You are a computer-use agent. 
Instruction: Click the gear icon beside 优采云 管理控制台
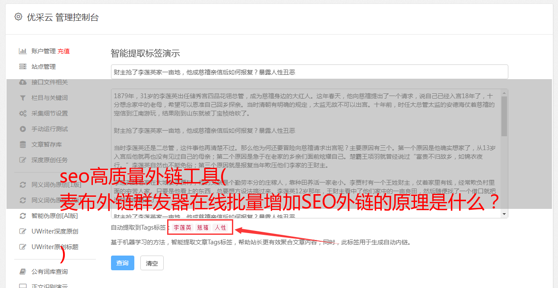click(x=18, y=17)
